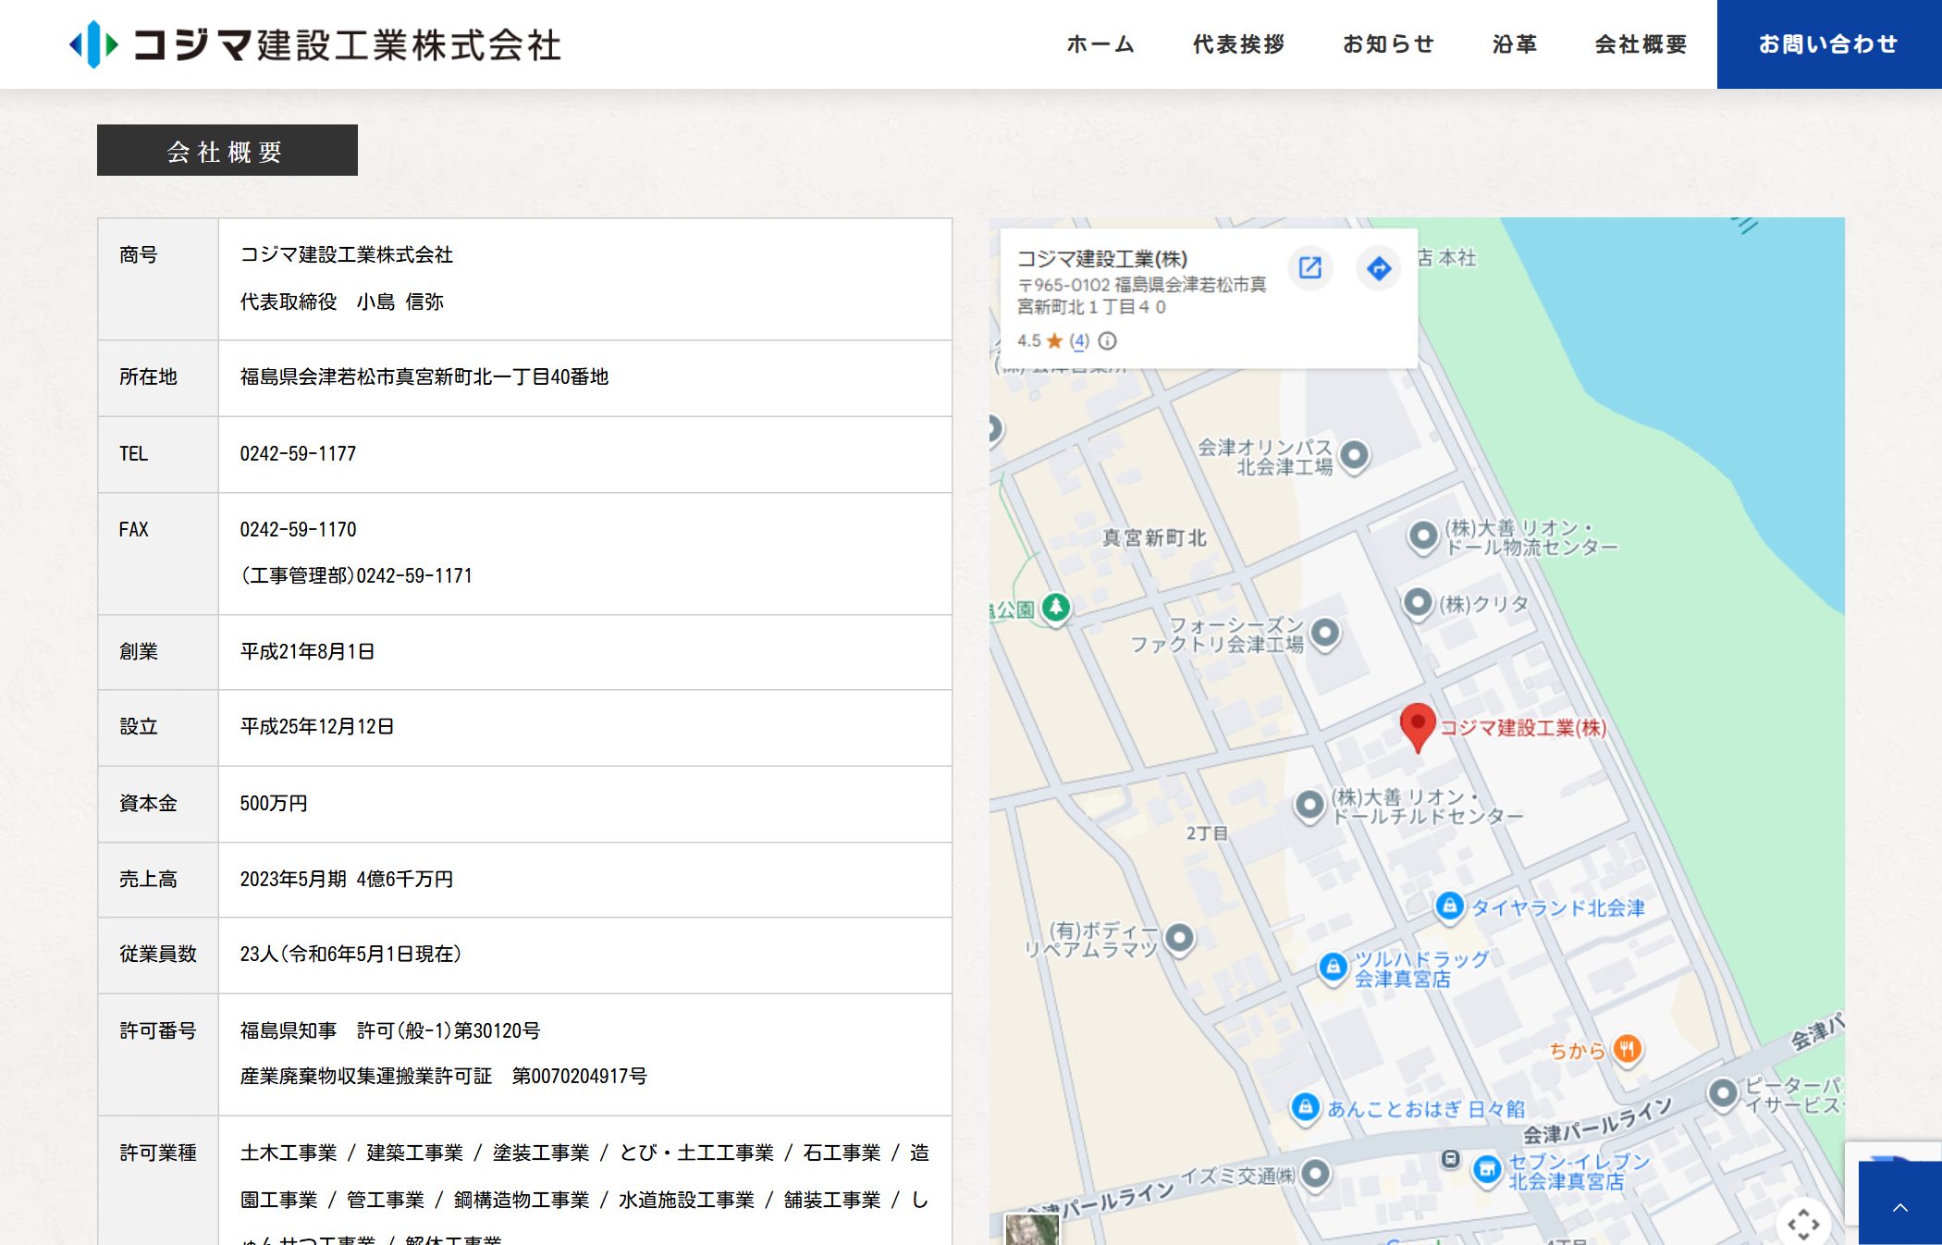This screenshot has width=1942, height=1245.
Task: Click the TEL number 0242-59-1177
Action: 298,454
